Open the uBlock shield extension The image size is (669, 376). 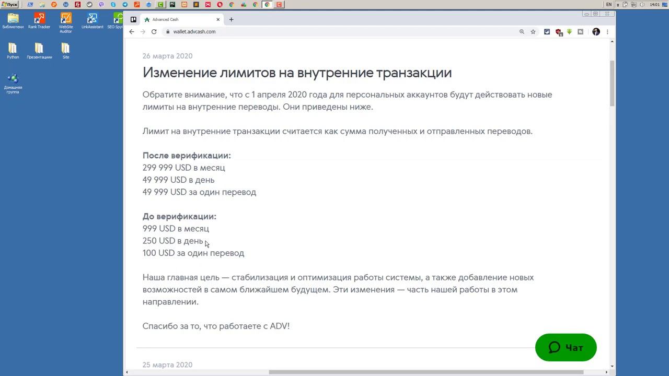tap(559, 32)
